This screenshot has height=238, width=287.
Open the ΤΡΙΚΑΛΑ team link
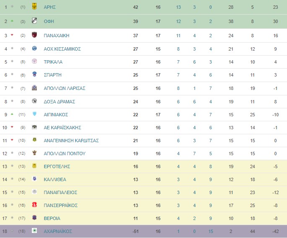[53, 62]
